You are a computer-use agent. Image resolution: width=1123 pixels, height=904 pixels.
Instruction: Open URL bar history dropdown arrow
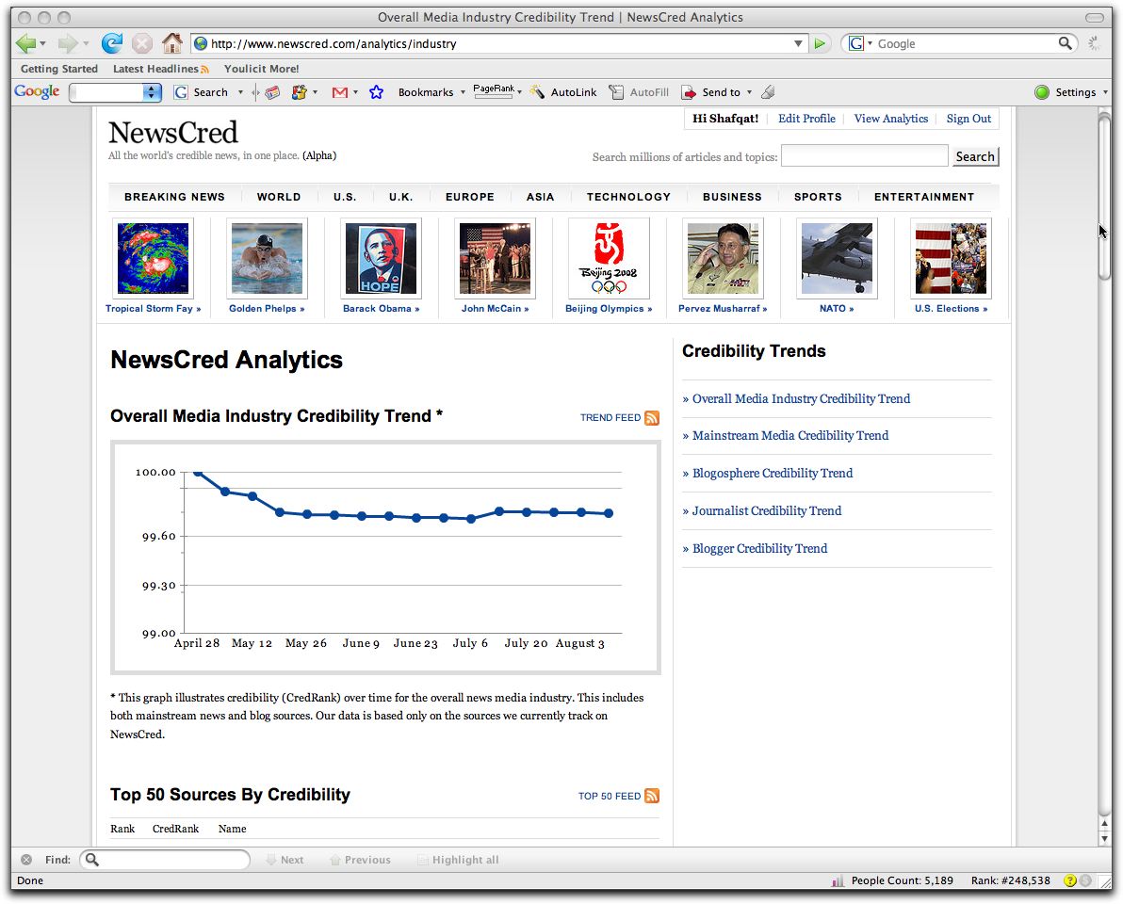798,43
